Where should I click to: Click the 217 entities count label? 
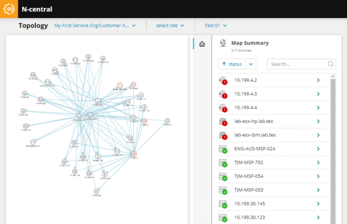pos(242,50)
